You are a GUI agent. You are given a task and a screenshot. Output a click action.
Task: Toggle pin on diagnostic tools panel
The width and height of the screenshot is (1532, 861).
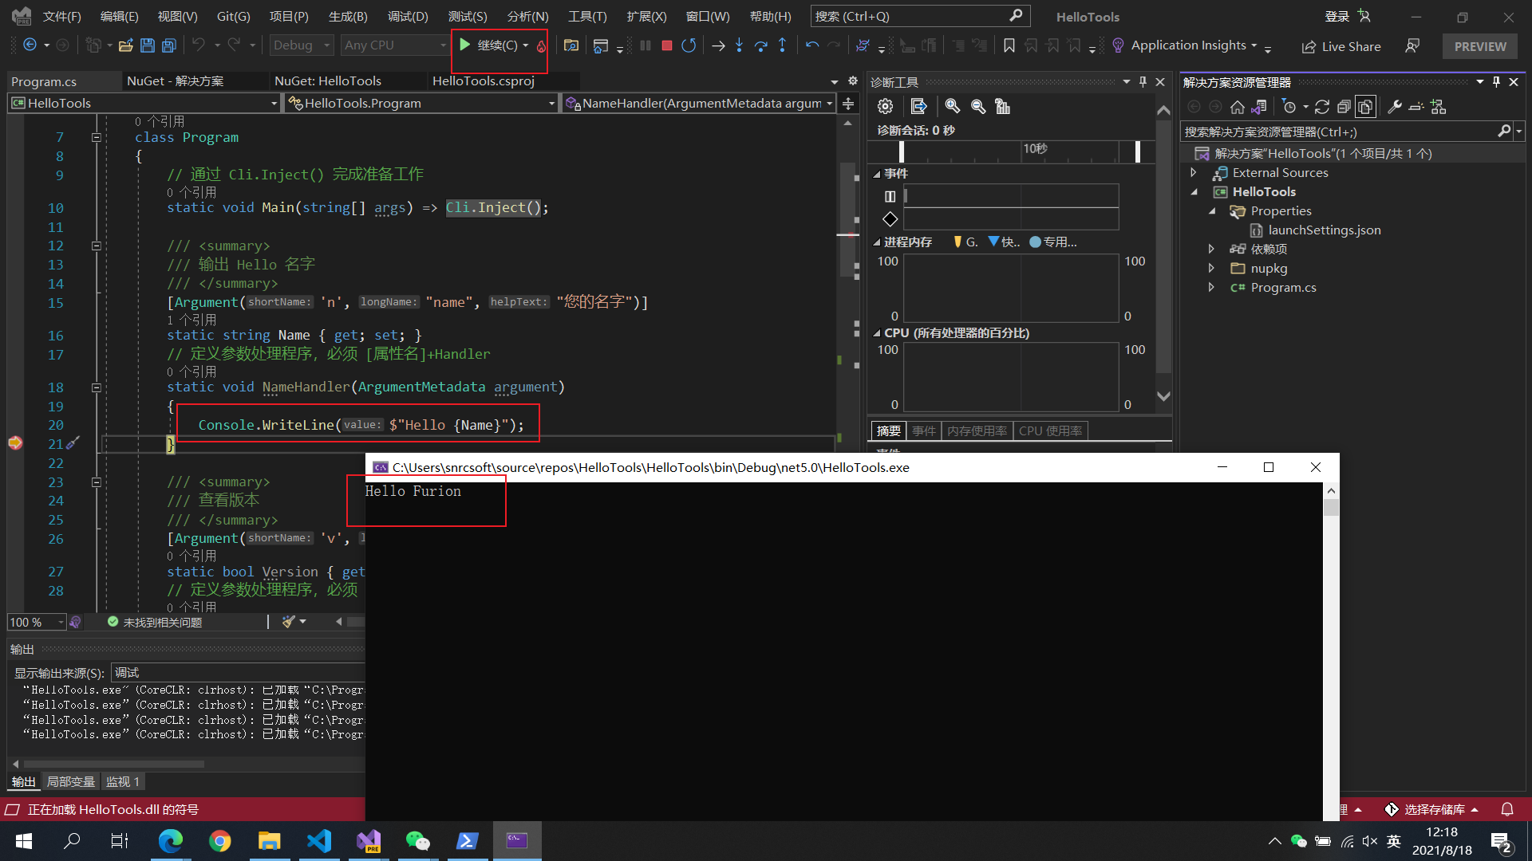point(1143,82)
